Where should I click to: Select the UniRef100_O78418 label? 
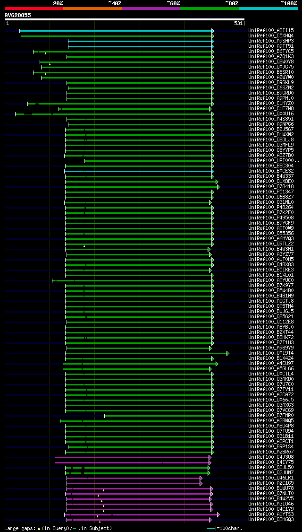click(x=271, y=187)
